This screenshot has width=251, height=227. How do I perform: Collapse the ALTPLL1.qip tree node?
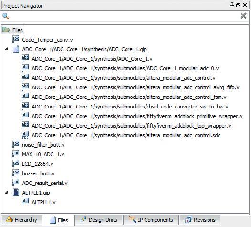(6, 192)
